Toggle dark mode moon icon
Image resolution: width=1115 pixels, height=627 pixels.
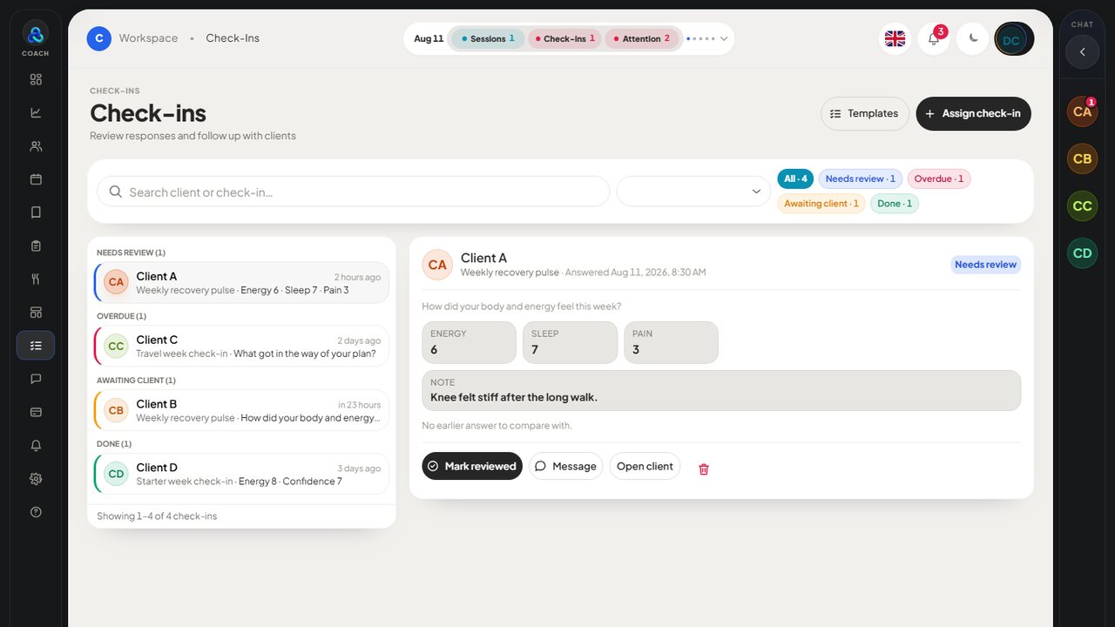point(973,38)
